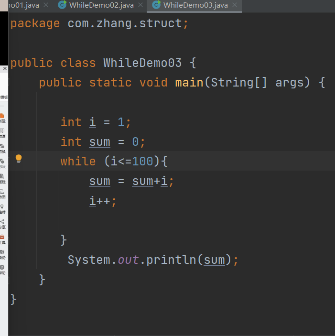This screenshot has width=335, height=336.
Task: Close the WhileDemo03.java tab
Action: pyautogui.click(x=235, y=5)
